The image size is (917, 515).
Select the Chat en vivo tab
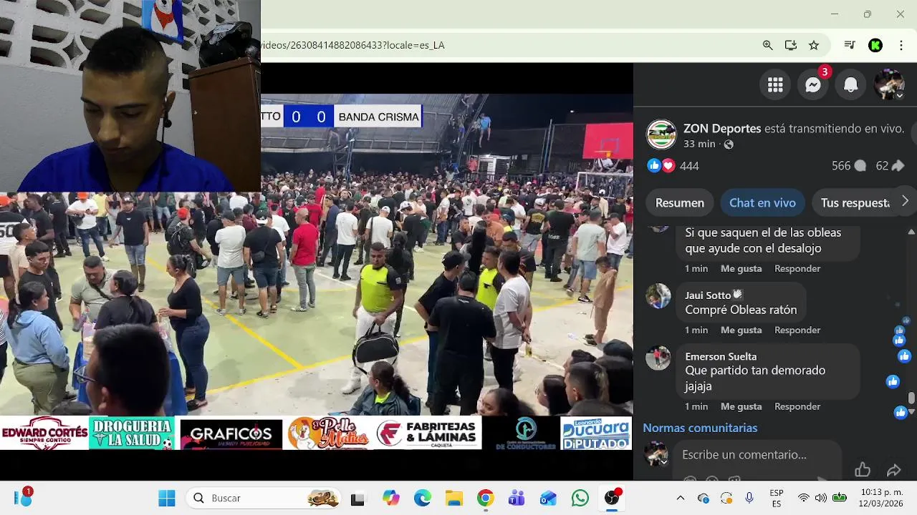762,203
